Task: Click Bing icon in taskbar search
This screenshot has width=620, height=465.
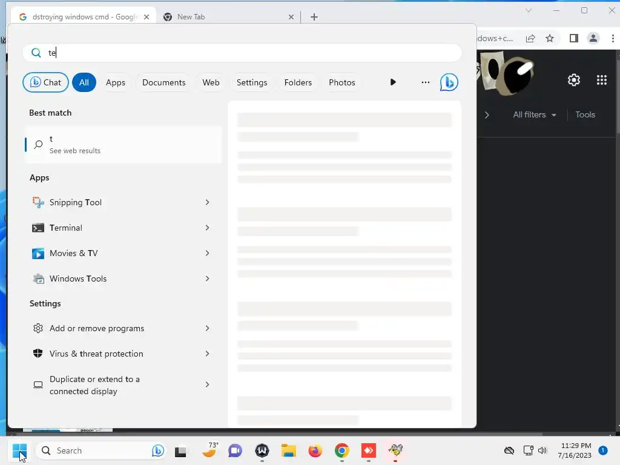Action: point(158,450)
